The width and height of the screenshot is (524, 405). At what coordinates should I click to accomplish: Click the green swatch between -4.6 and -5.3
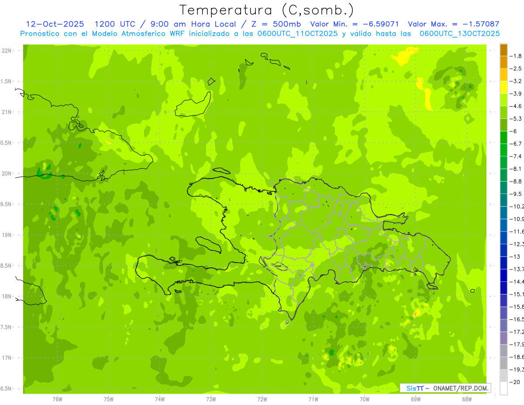[503, 112]
